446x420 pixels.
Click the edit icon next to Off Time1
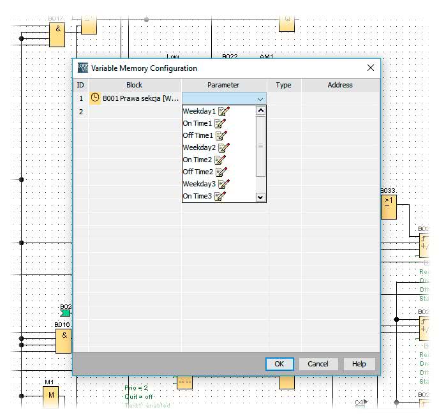[221, 136]
